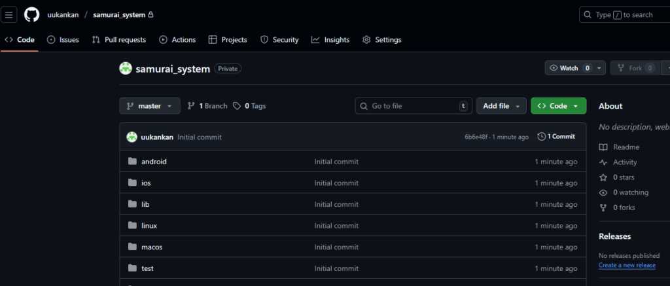The height and width of the screenshot is (286, 670).
Task: Switch to the Pull requests tab
Action: tap(119, 40)
